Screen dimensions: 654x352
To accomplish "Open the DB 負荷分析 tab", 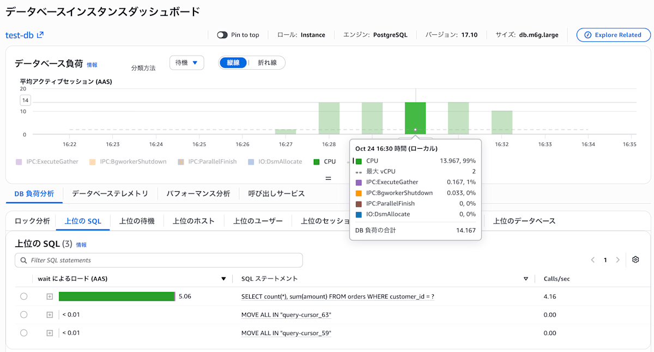I will (34, 193).
